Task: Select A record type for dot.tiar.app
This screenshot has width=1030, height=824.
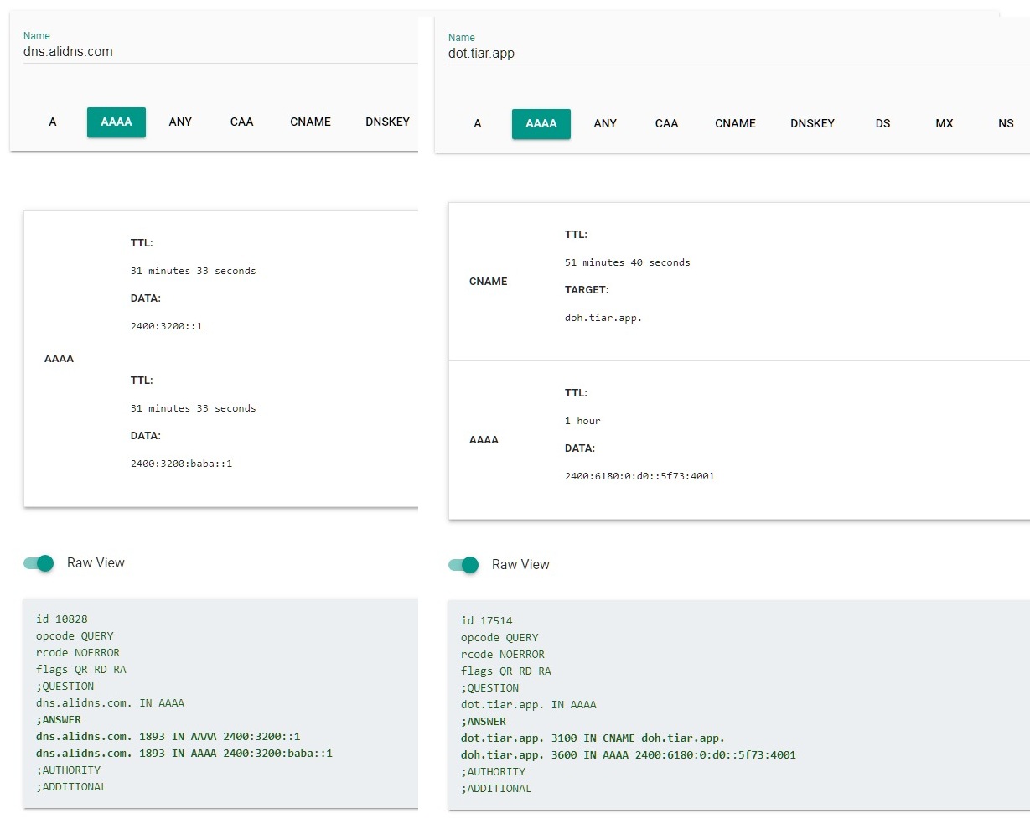Action: tap(478, 124)
